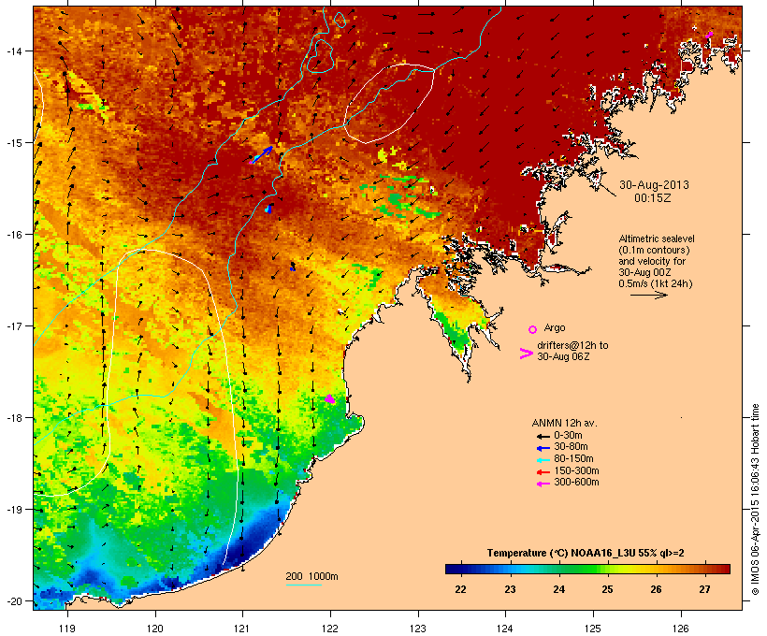Click colorbar tick label 23
Image resolution: width=767 pixels, height=636 pixels.
pos(510,589)
